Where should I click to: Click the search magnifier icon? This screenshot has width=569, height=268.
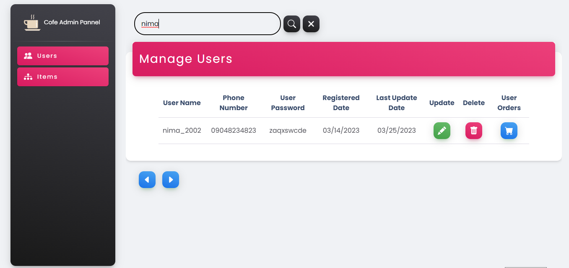tap(291, 24)
